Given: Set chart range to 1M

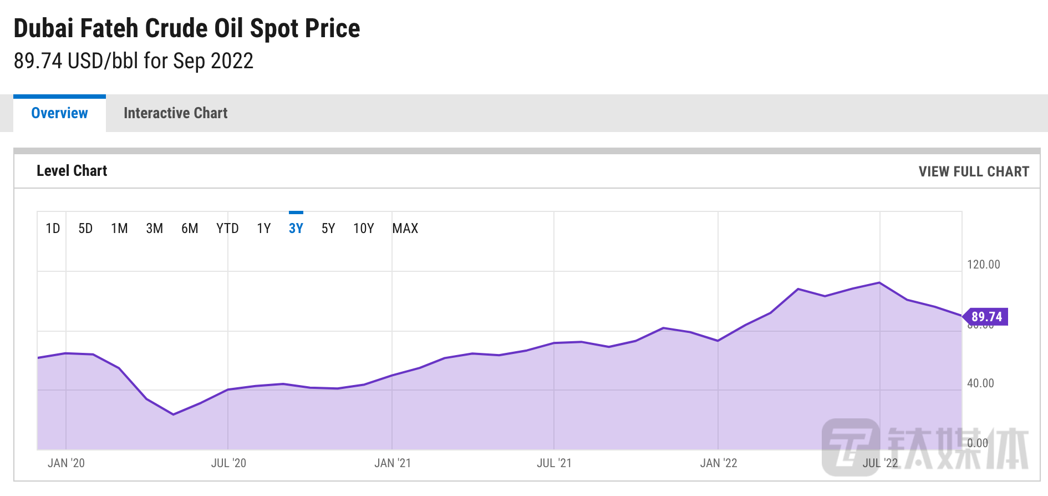Looking at the screenshot, I should 119,229.
